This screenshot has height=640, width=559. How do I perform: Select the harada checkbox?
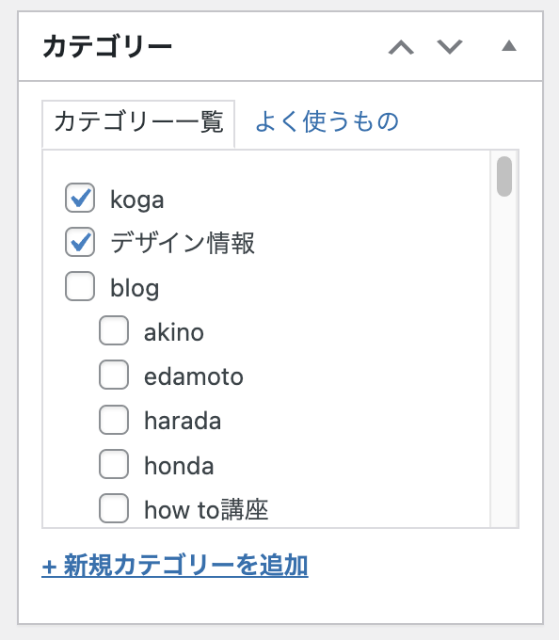pos(114,420)
